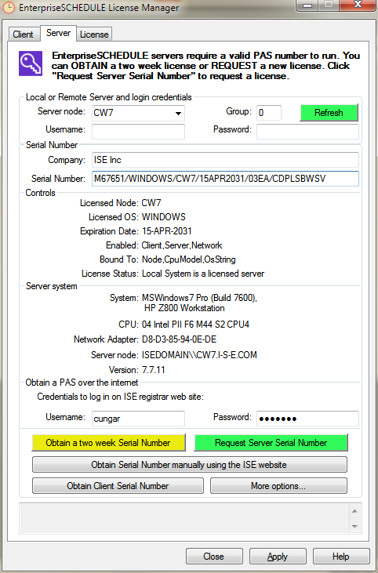Click the green Refresh button

[x=329, y=113]
